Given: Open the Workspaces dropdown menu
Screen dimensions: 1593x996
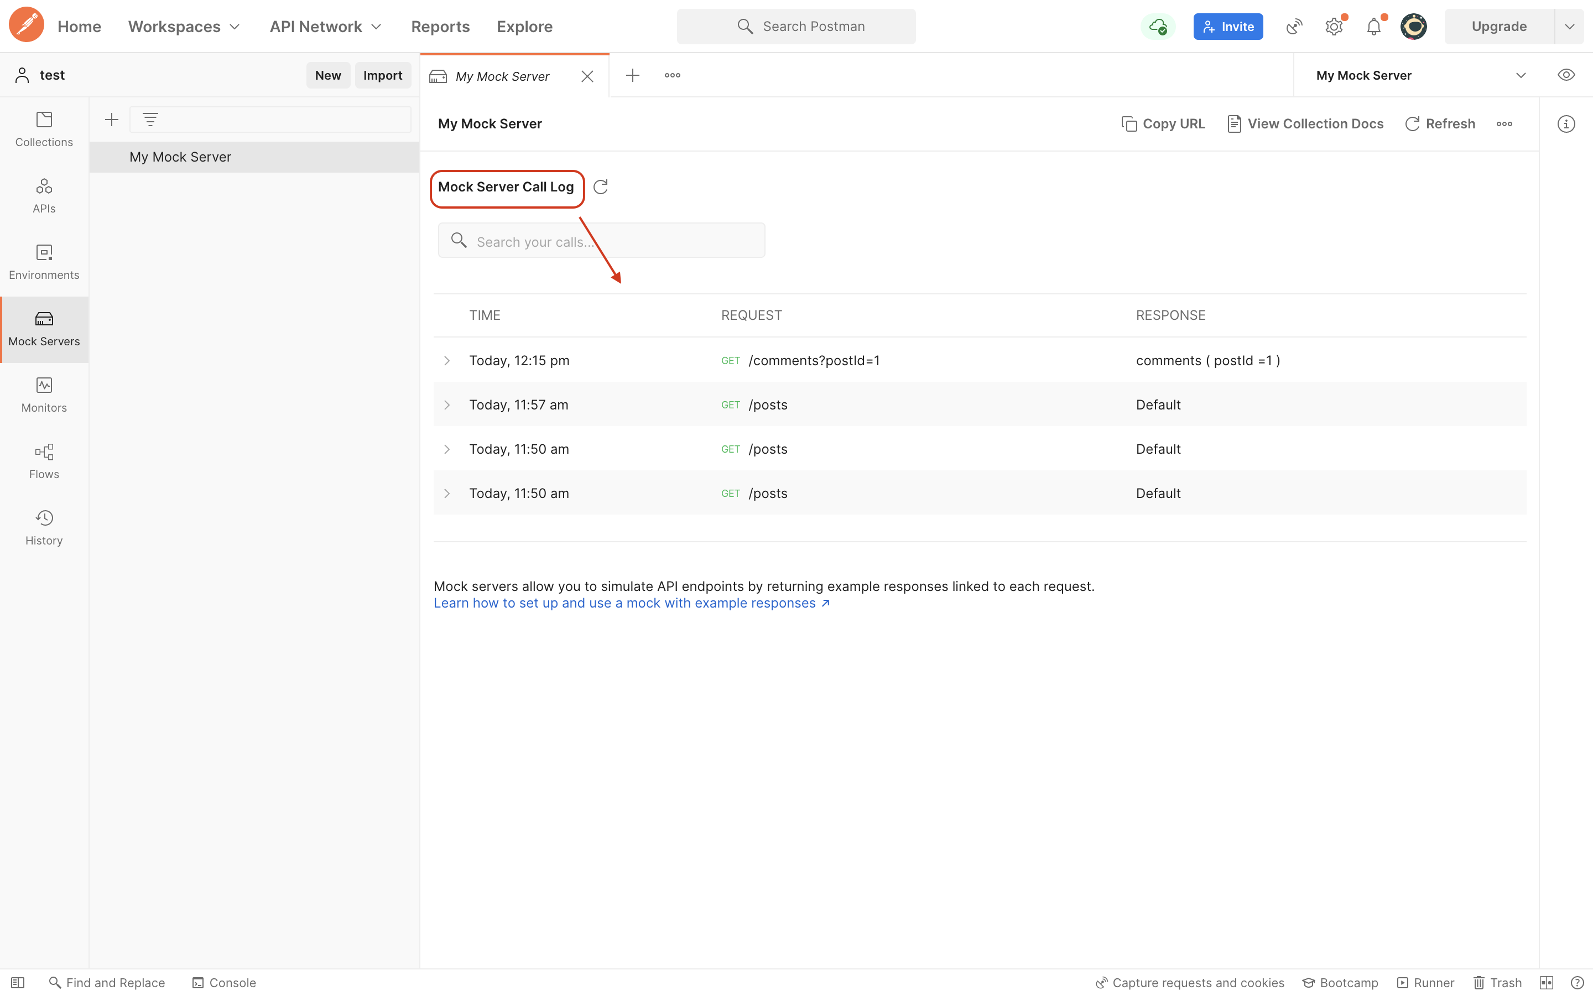Looking at the screenshot, I should 184,27.
